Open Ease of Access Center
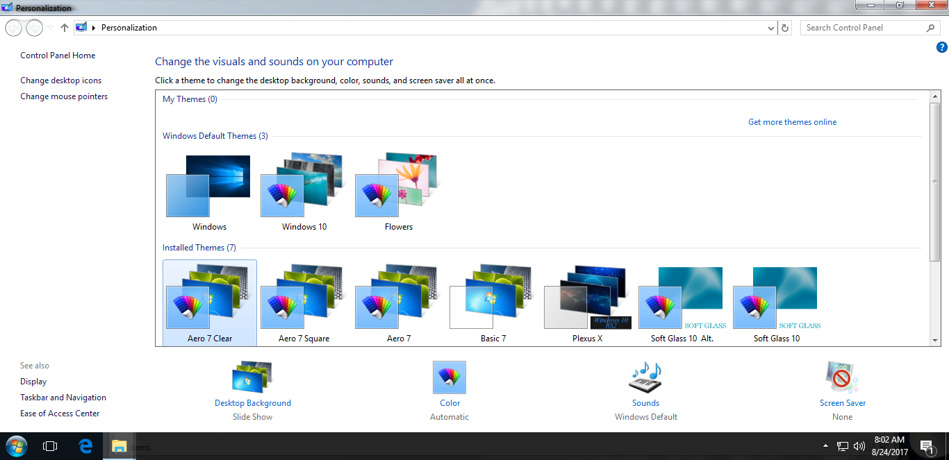The height and width of the screenshot is (460, 949). coord(60,414)
